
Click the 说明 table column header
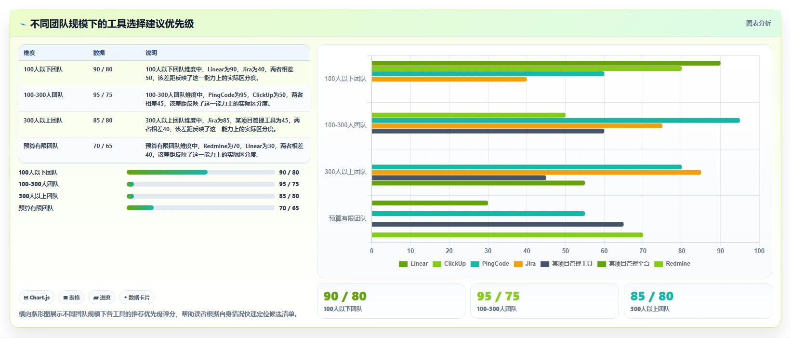151,53
